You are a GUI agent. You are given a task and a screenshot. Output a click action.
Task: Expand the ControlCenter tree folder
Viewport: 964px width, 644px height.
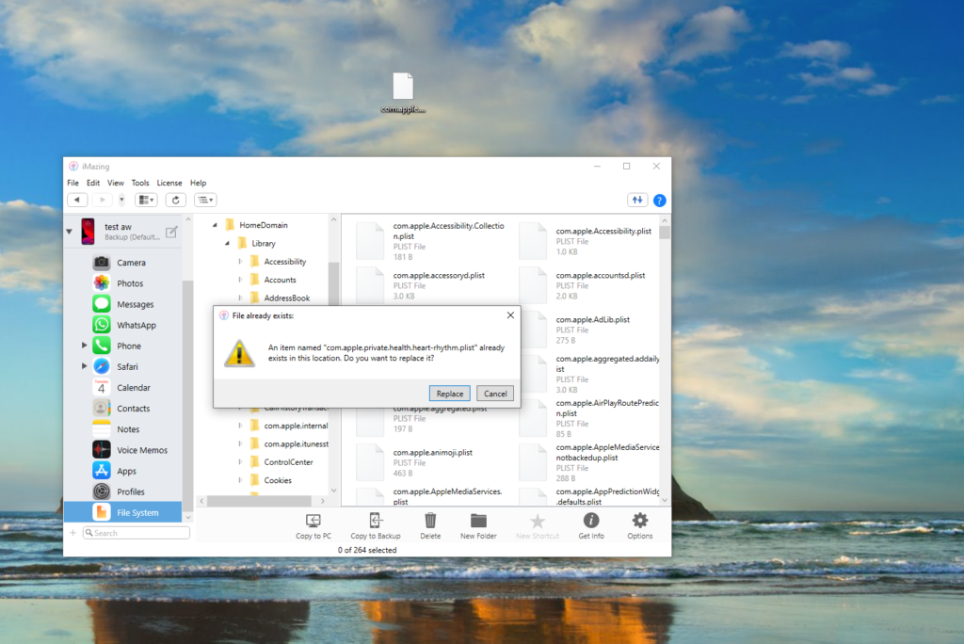[240, 462]
